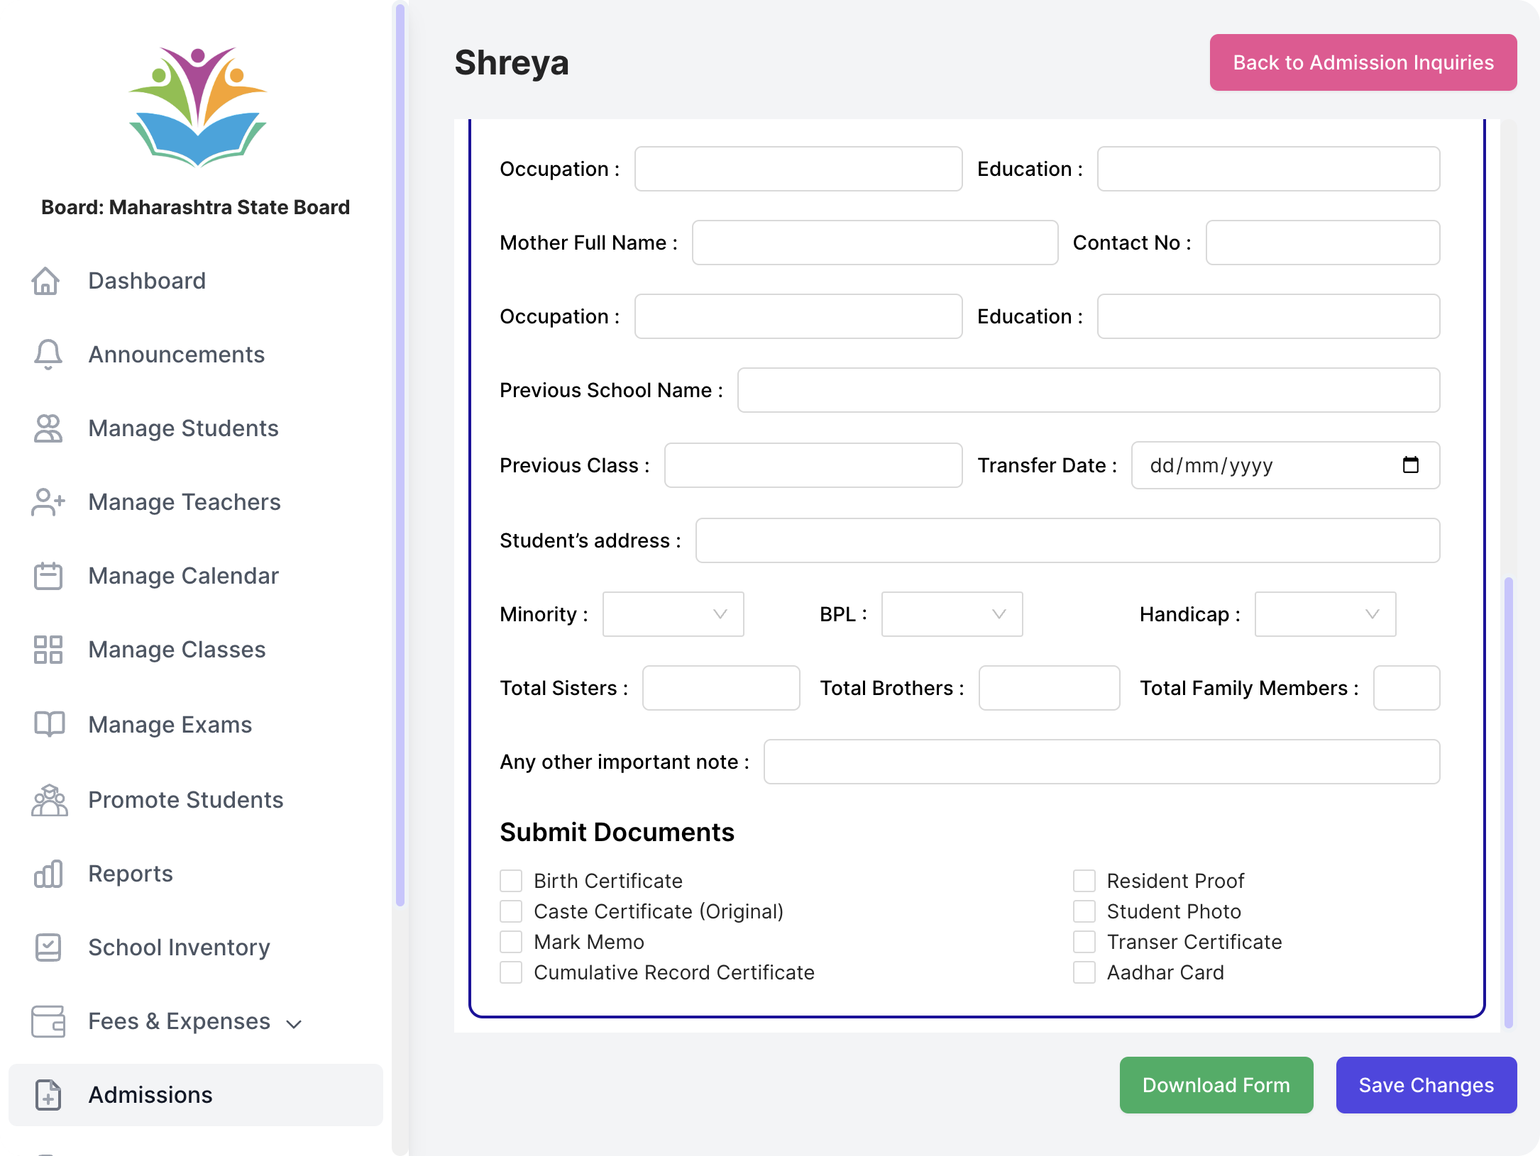The width and height of the screenshot is (1540, 1156).
Task: Check the Cumulative Record Certificate box
Action: 511,972
